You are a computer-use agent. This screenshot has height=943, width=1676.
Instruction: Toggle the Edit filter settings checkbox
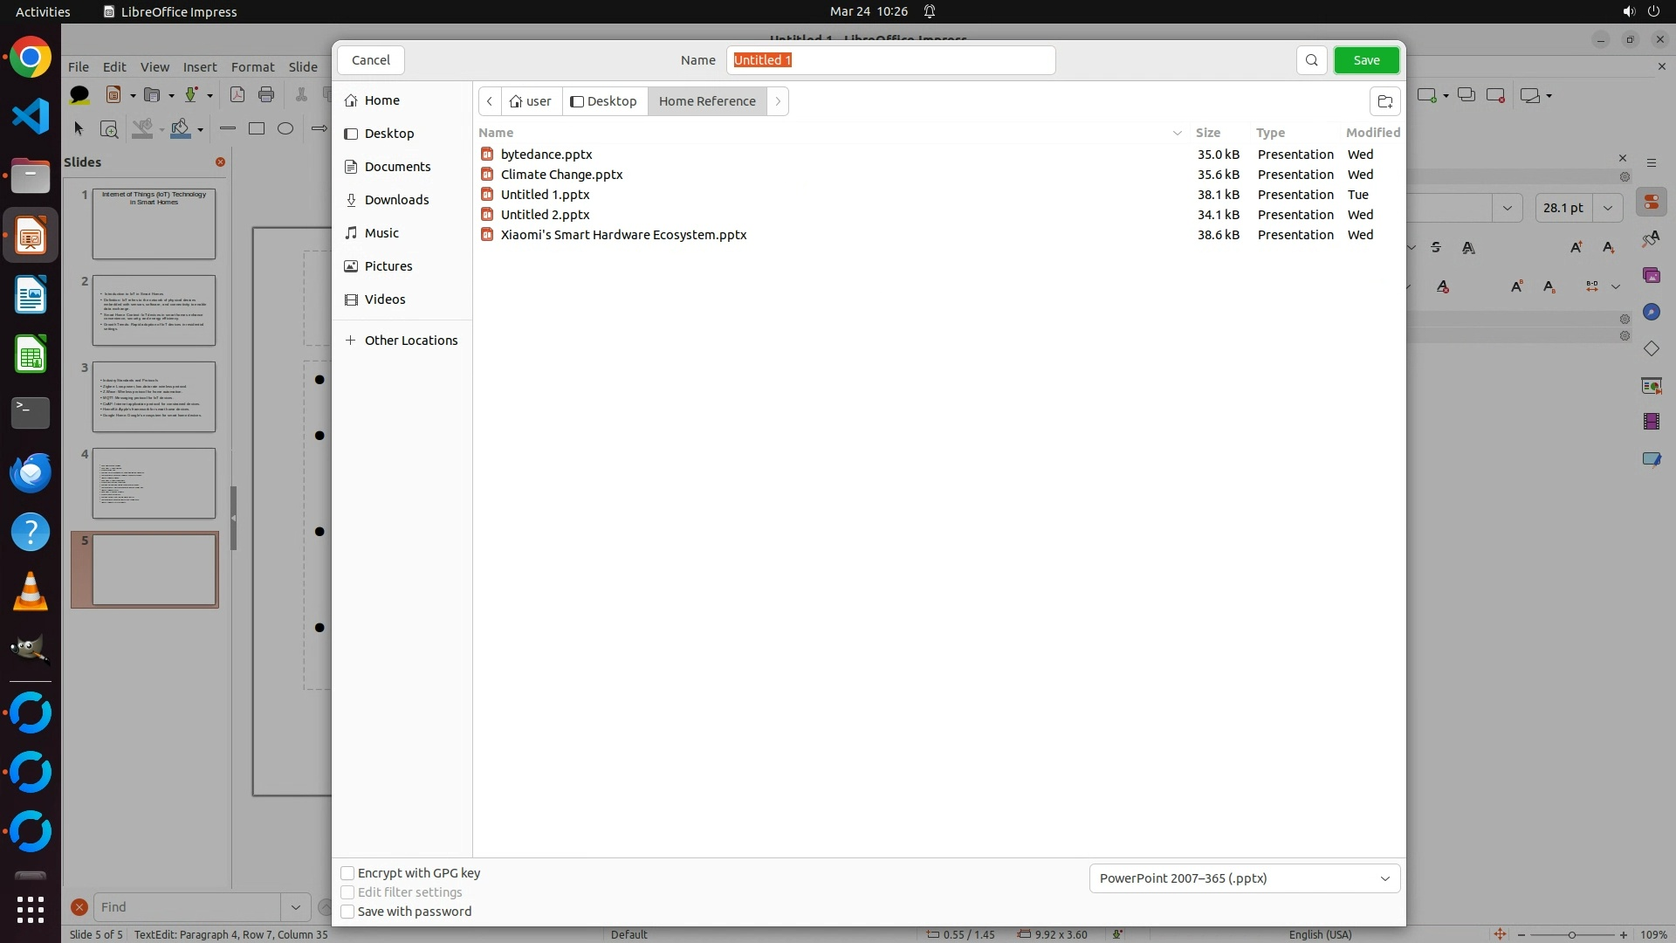point(347,892)
